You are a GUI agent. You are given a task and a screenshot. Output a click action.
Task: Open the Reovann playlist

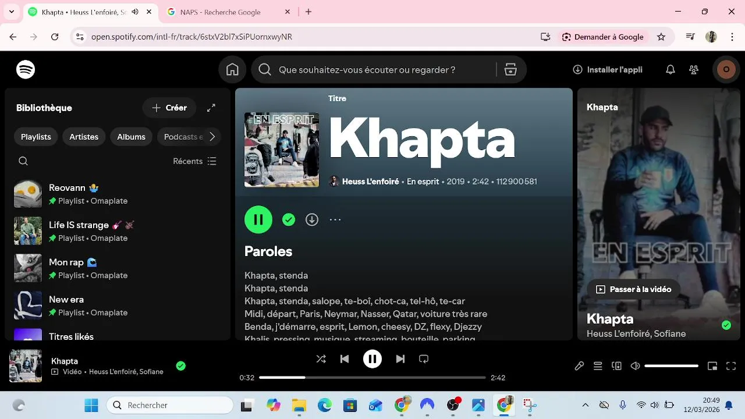click(116, 194)
